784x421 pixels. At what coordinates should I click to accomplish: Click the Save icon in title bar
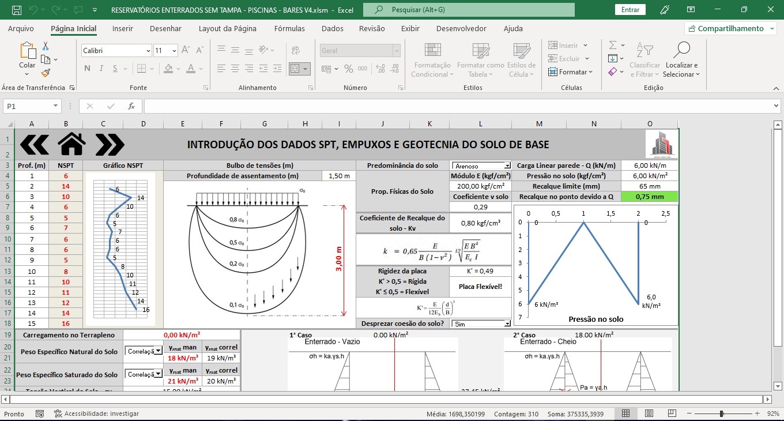pyautogui.click(x=17, y=10)
